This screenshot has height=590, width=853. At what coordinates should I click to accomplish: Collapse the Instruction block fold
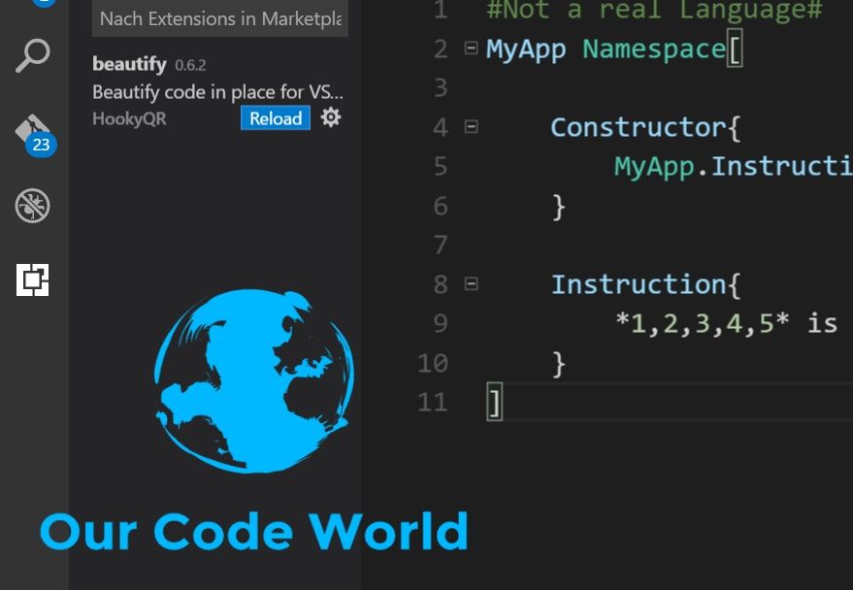(x=471, y=283)
